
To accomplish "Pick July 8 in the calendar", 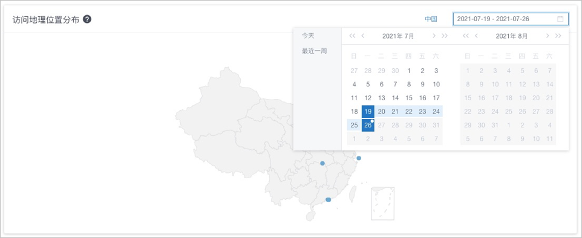I will pyautogui.click(x=408, y=84).
